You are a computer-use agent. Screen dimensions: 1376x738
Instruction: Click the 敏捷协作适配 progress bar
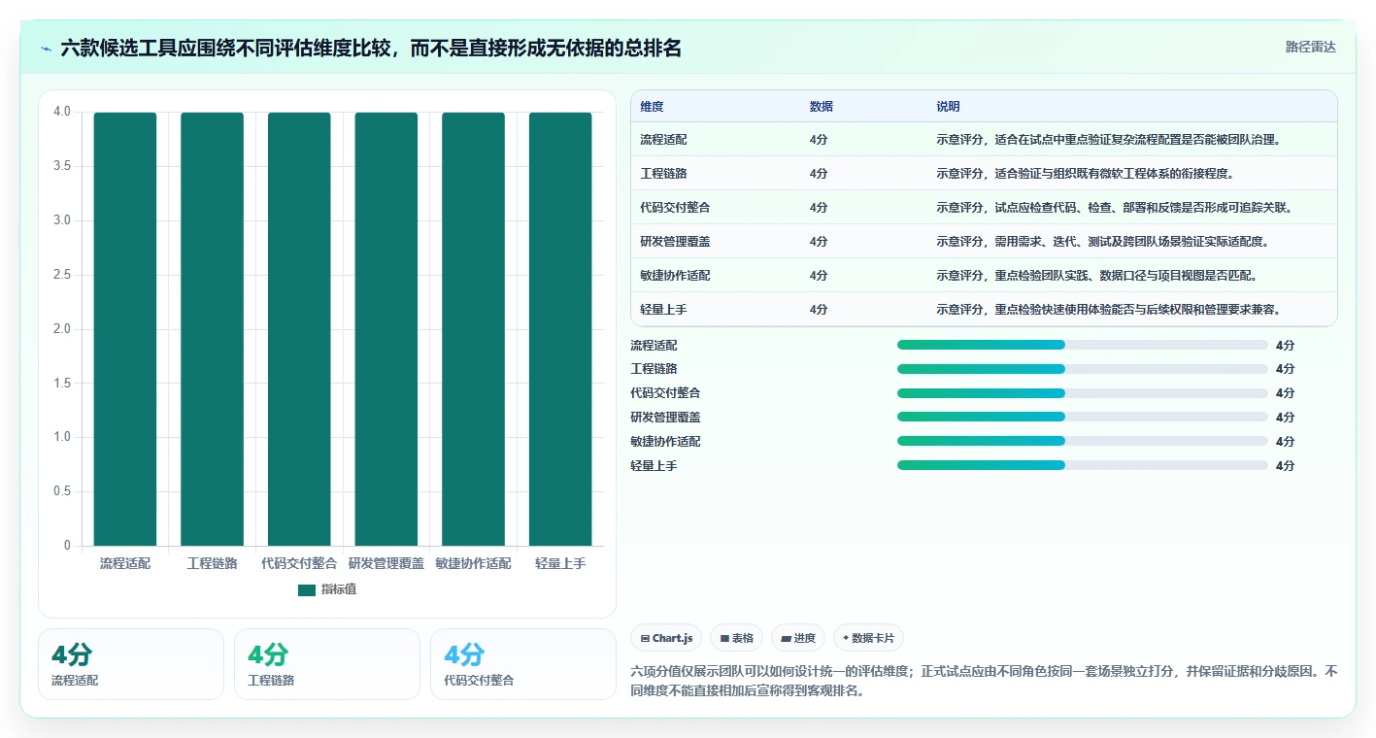pos(1083,441)
